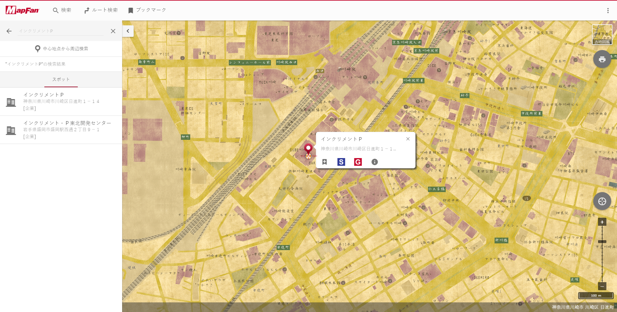This screenshot has width=617, height=312.
Task: Click the MUZA川崎 label on map
Action: 267,82
